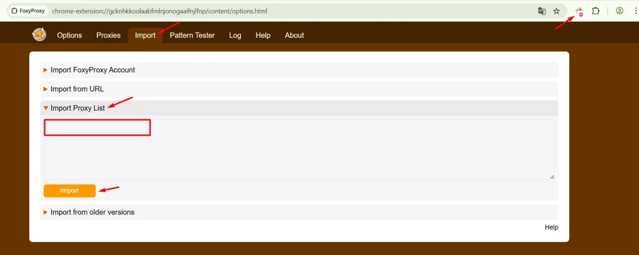The height and width of the screenshot is (255, 639).
Task: Collapse Import Proxy List section
Action: (299, 108)
